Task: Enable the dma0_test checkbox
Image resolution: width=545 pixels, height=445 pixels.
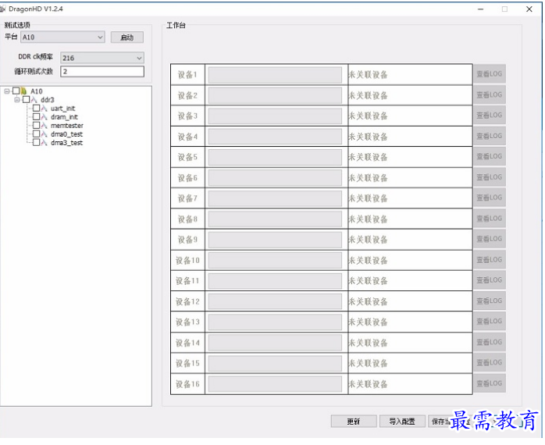Action: (36, 133)
